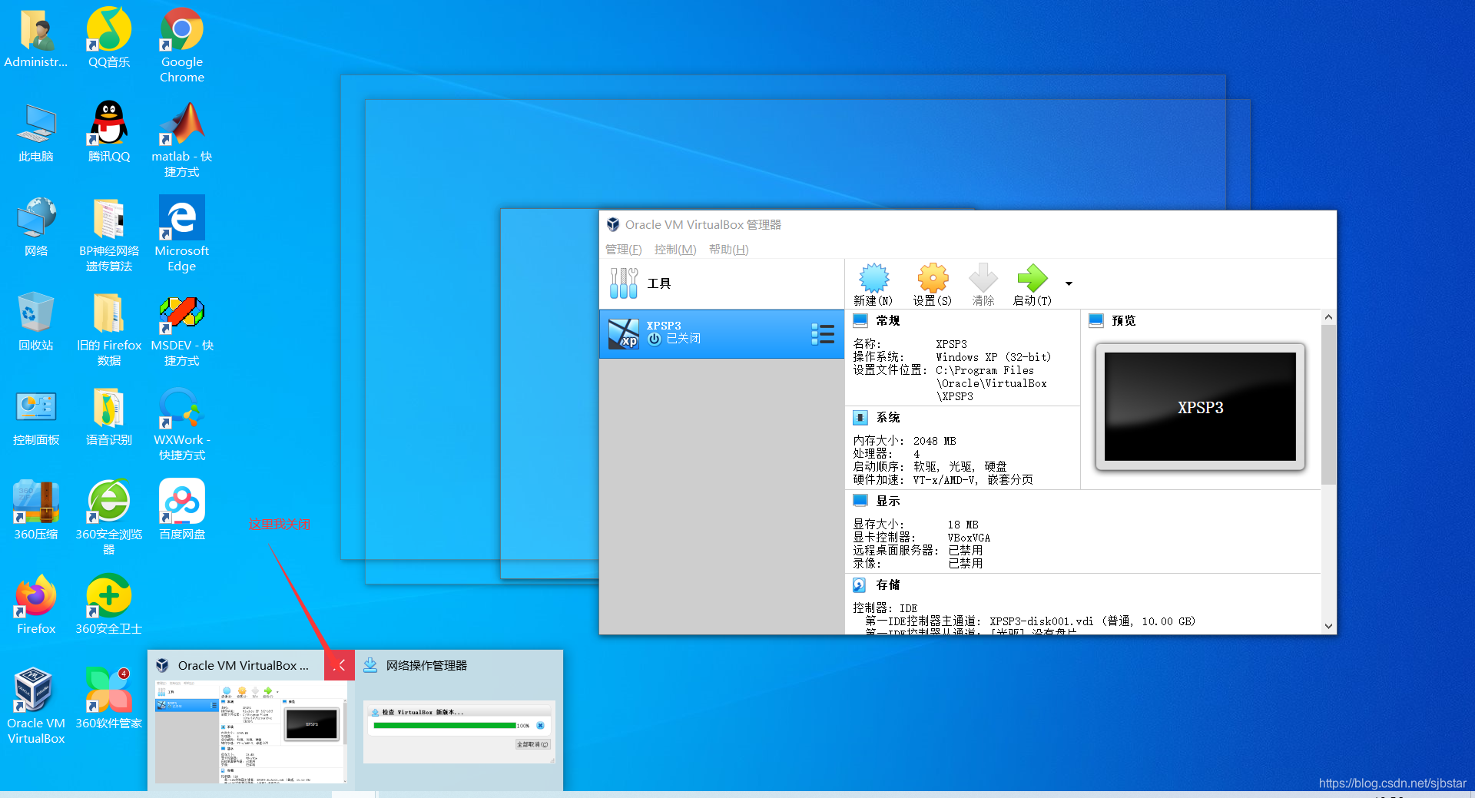Click the 系统 section header

point(887,418)
